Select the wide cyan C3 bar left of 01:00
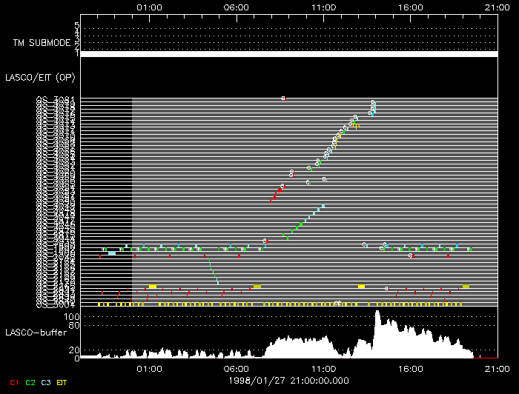Viewport: 519px width, 394px height. (112, 253)
